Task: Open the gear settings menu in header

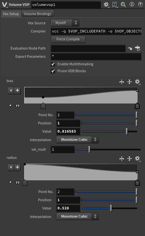Action: (x=106, y=5)
